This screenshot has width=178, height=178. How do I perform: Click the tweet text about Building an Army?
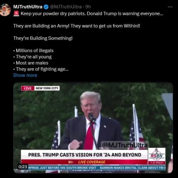[77, 26]
